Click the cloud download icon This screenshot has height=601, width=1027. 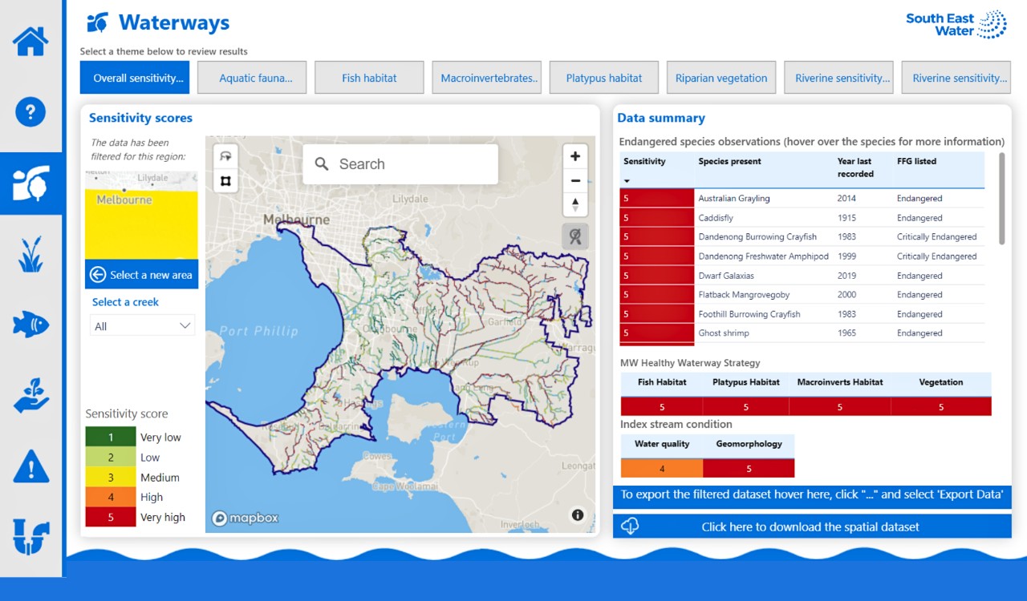tap(630, 526)
